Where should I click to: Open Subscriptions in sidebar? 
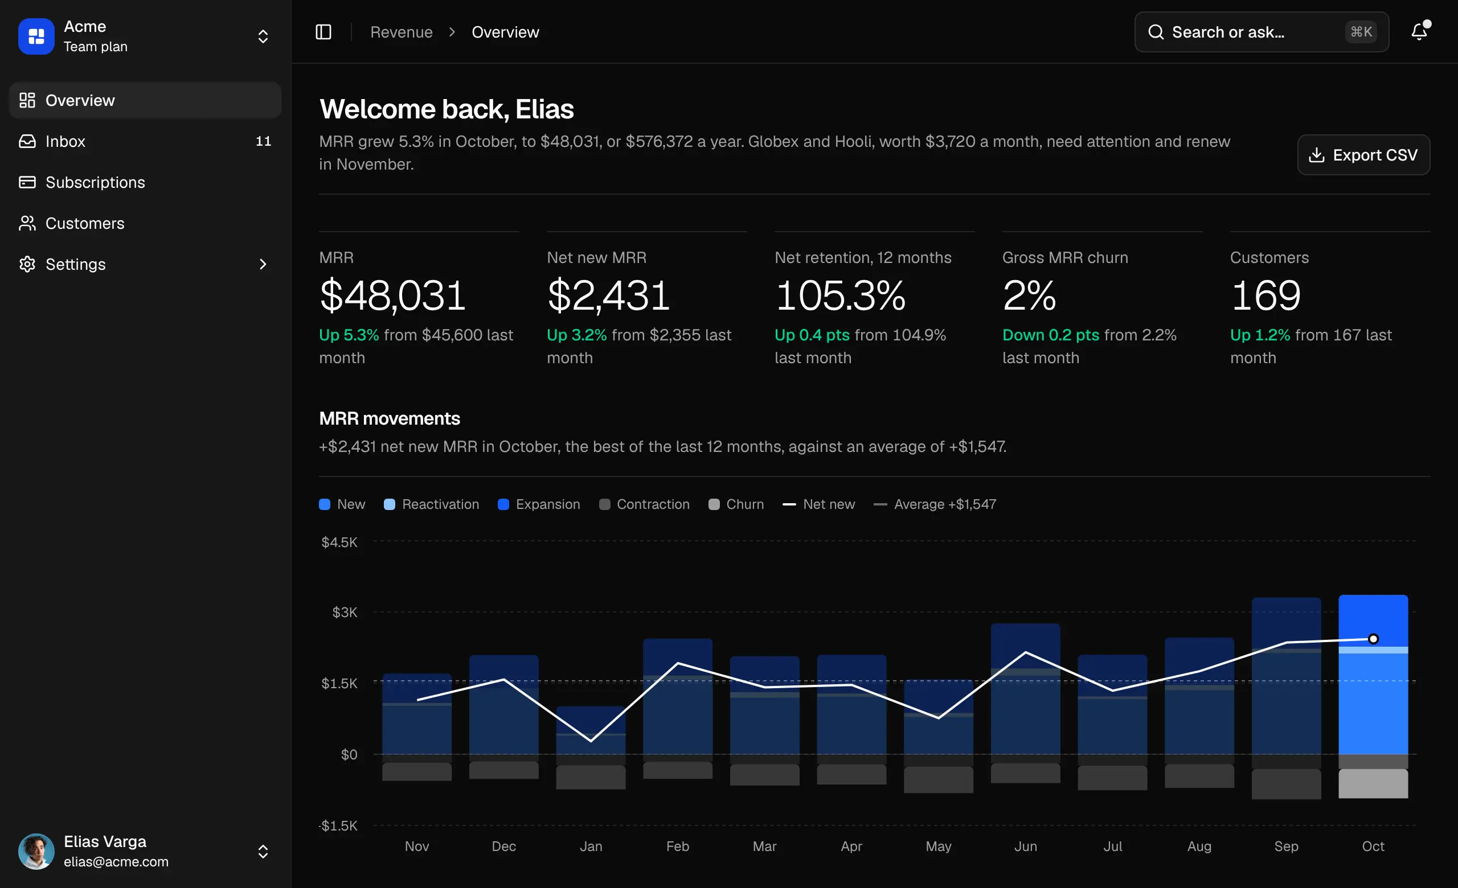(x=145, y=182)
